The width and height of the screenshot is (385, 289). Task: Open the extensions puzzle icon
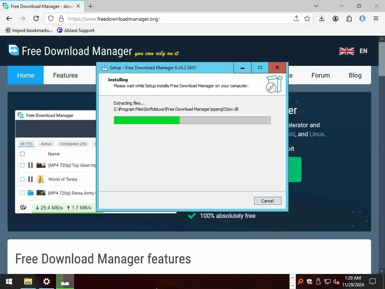[349, 19]
